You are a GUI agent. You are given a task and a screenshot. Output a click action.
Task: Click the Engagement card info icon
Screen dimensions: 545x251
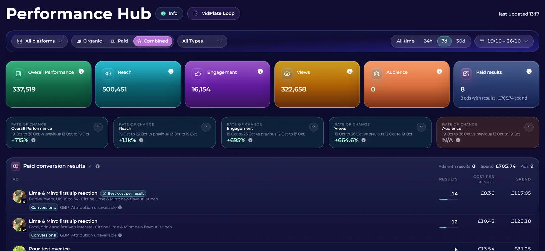click(x=260, y=71)
